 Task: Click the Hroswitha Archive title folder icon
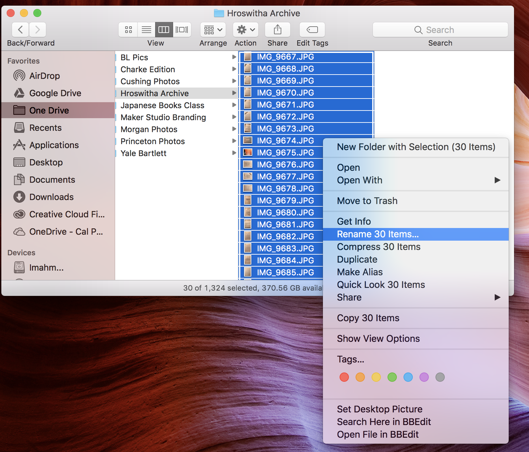tap(219, 13)
